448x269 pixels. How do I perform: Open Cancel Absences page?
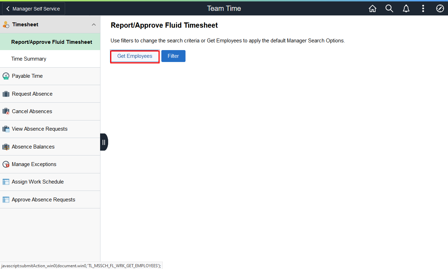pyautogui.click(x=50, y=111)
